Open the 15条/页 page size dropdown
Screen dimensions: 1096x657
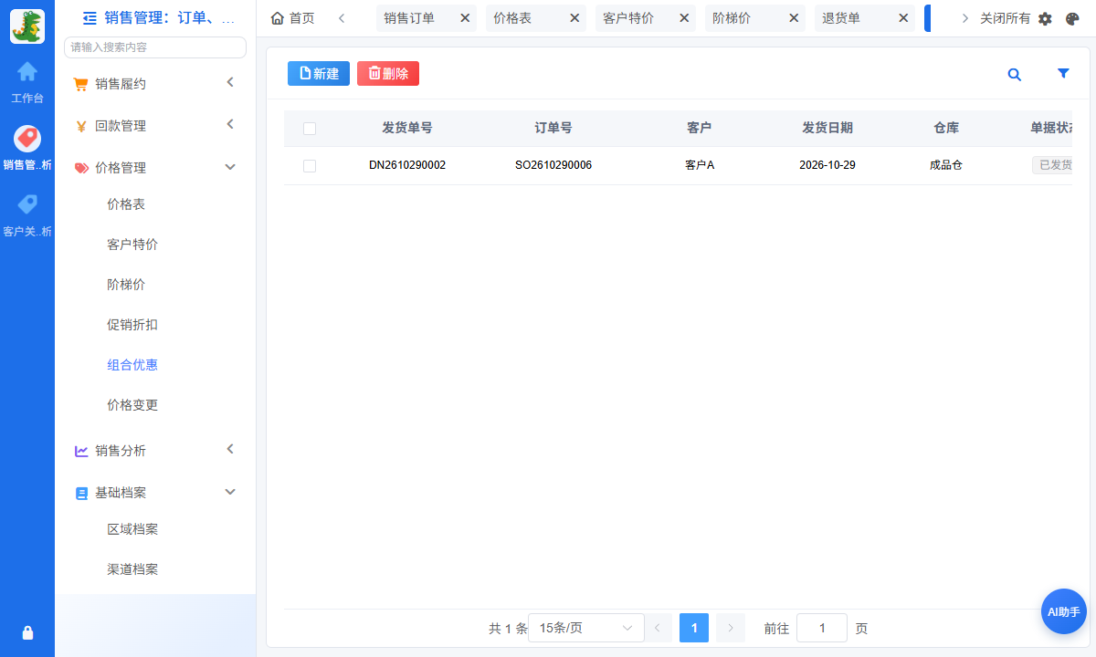pos(586,628)
